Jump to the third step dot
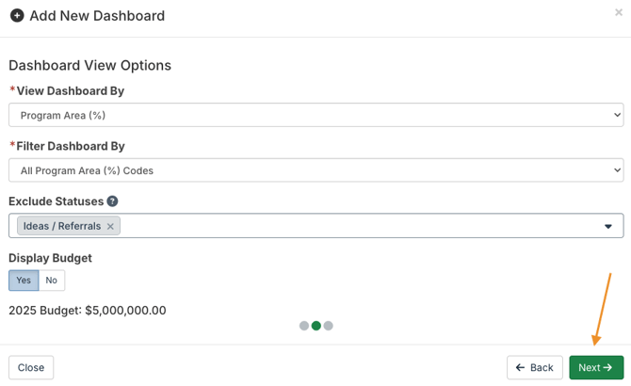Image resolution: width=631 pixels, height=386 pixels. click(329, 326)
